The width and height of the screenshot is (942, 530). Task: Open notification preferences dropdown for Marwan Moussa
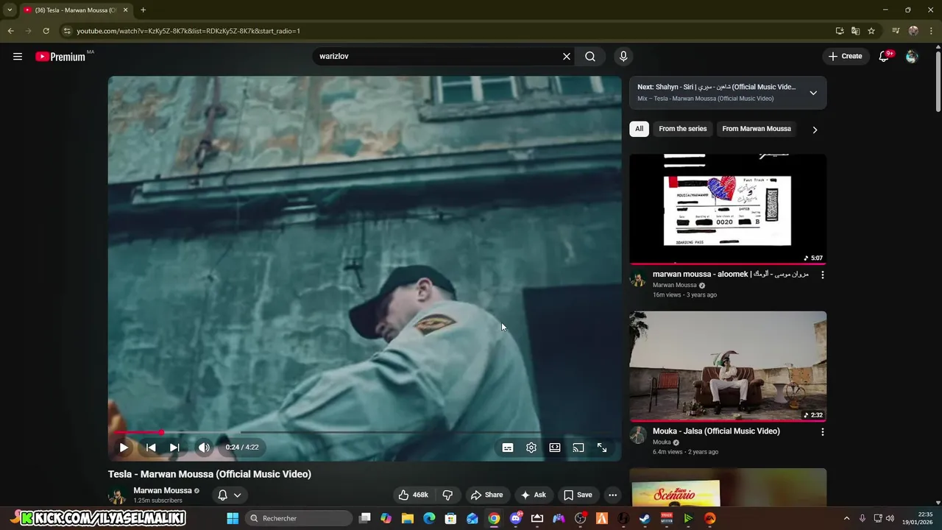pos(230,495)
